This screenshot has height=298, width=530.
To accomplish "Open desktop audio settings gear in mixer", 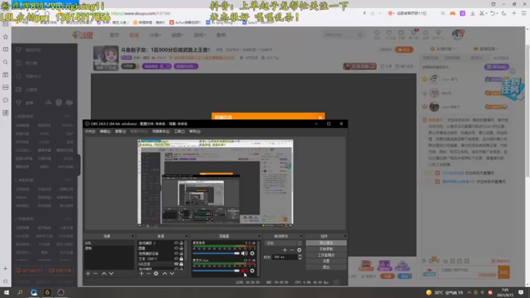I will 252,253.
